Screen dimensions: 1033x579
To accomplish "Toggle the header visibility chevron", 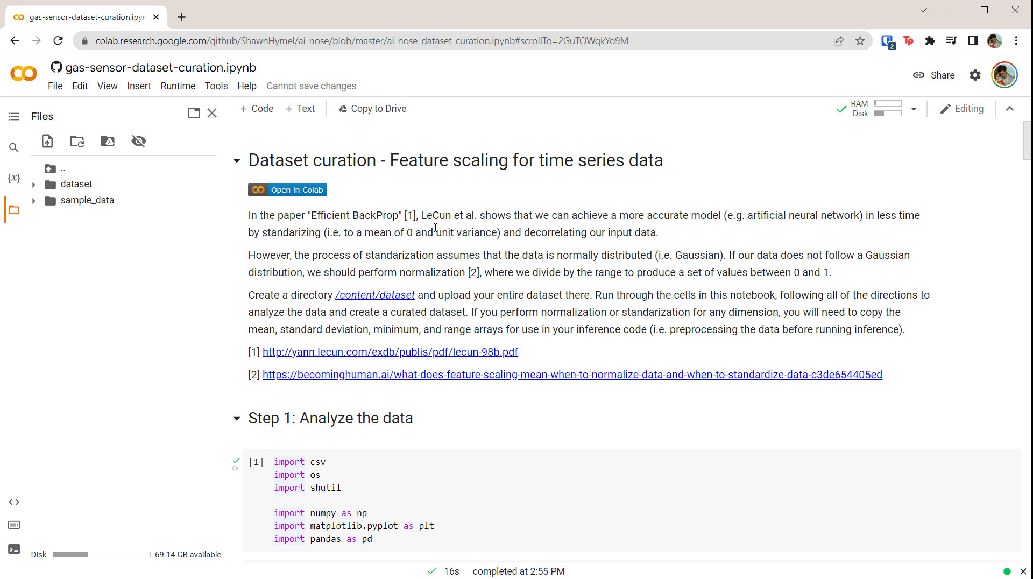I will click(x=1010, y=109).
